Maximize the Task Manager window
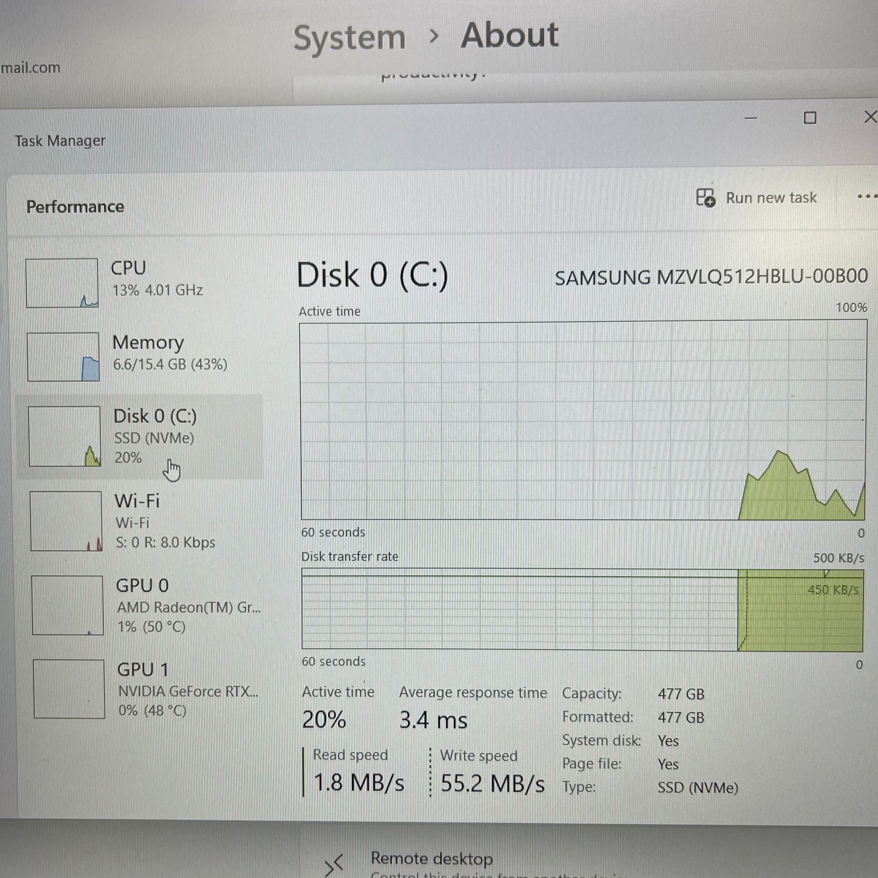Viewport: 878px width, 878px height. point(810,118)
